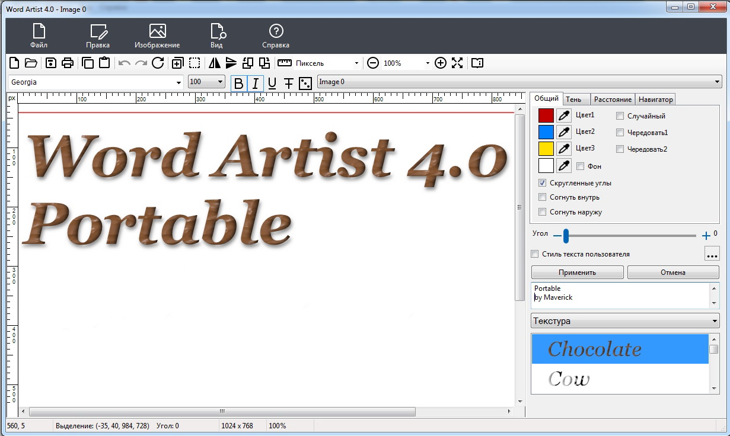
Task: Click the dice randomize icon
Action: 305,83
